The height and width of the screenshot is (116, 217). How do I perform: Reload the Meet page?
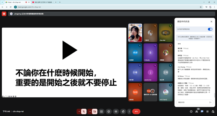pyautogui.click(x=11, y=7)
